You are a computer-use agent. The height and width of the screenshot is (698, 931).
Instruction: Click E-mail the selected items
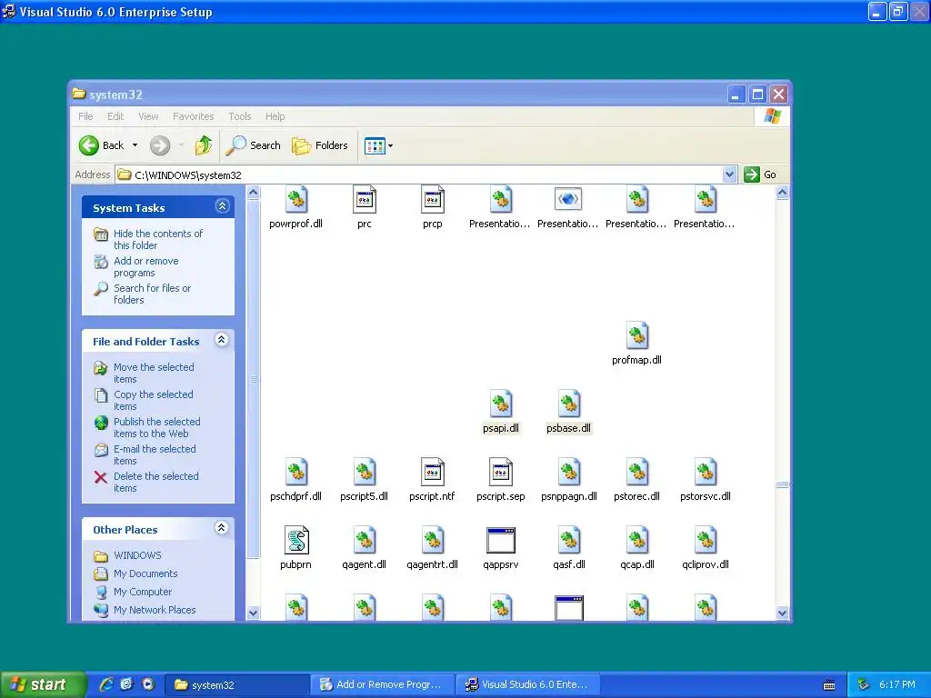(155, 454)
